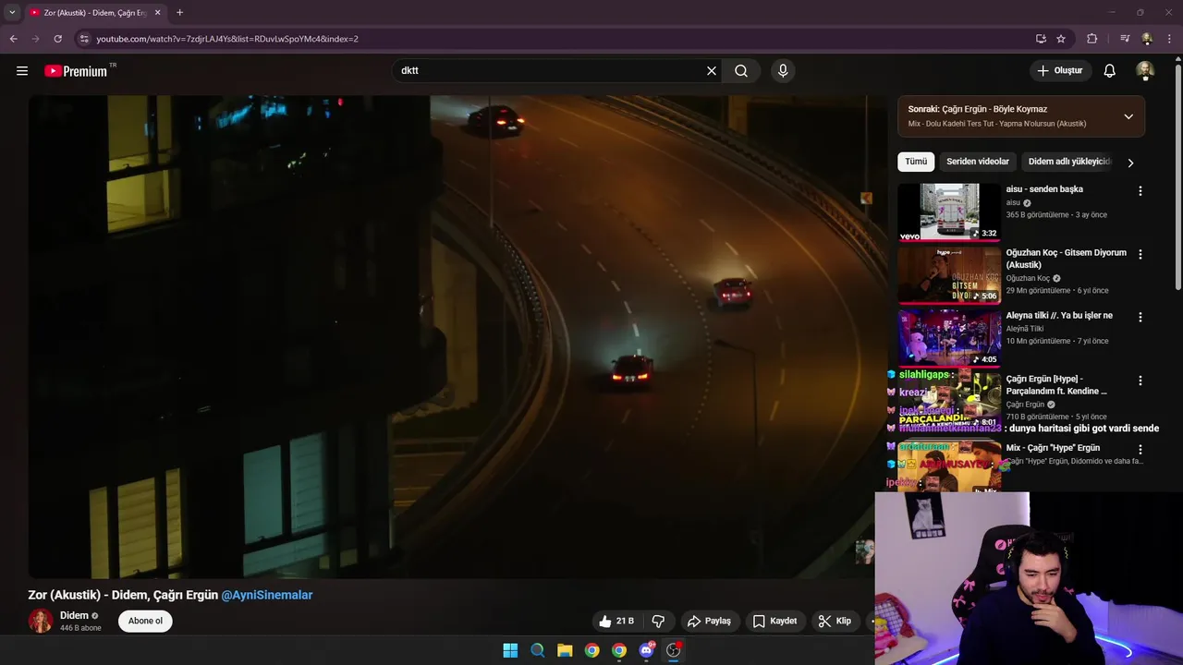Image resolution: width=1183 pixels, height=665 pixels.
Task: Click the Oluştur create button
Action: point(1060,70)
